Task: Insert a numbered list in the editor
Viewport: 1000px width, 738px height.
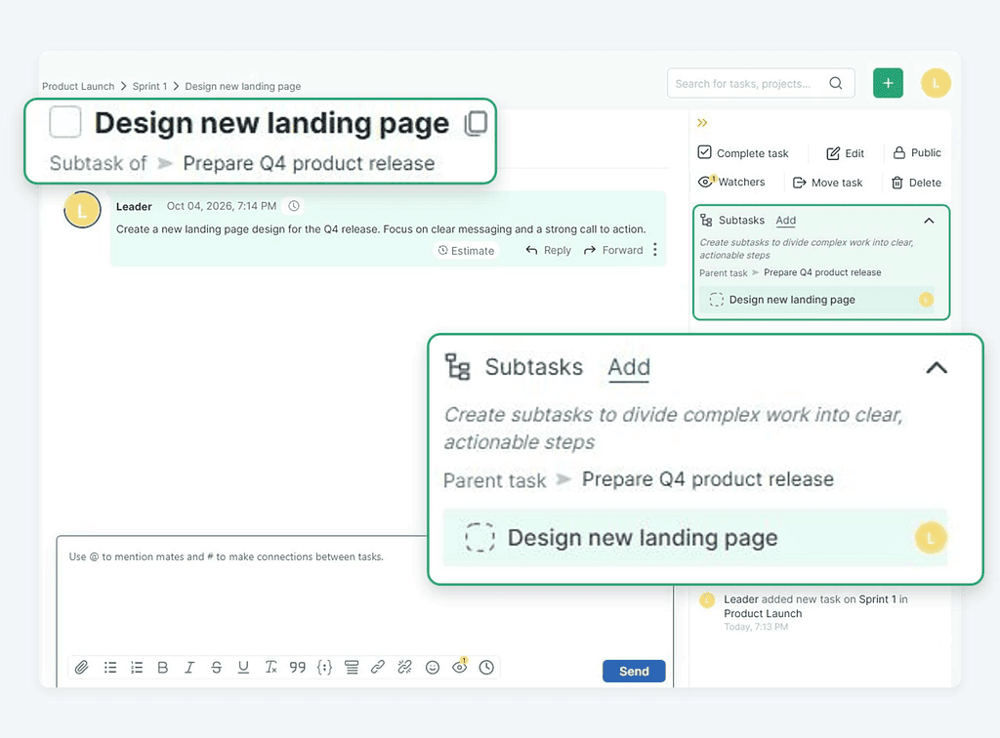Action: point(137,668)
